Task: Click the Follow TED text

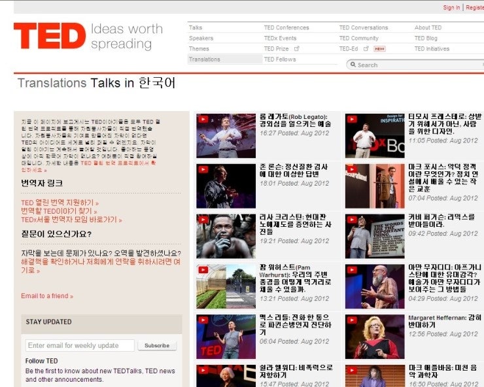Action: (41, 360)
